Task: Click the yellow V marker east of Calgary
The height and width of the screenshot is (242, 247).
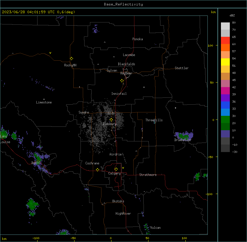Action: click(x=123, y=168)
